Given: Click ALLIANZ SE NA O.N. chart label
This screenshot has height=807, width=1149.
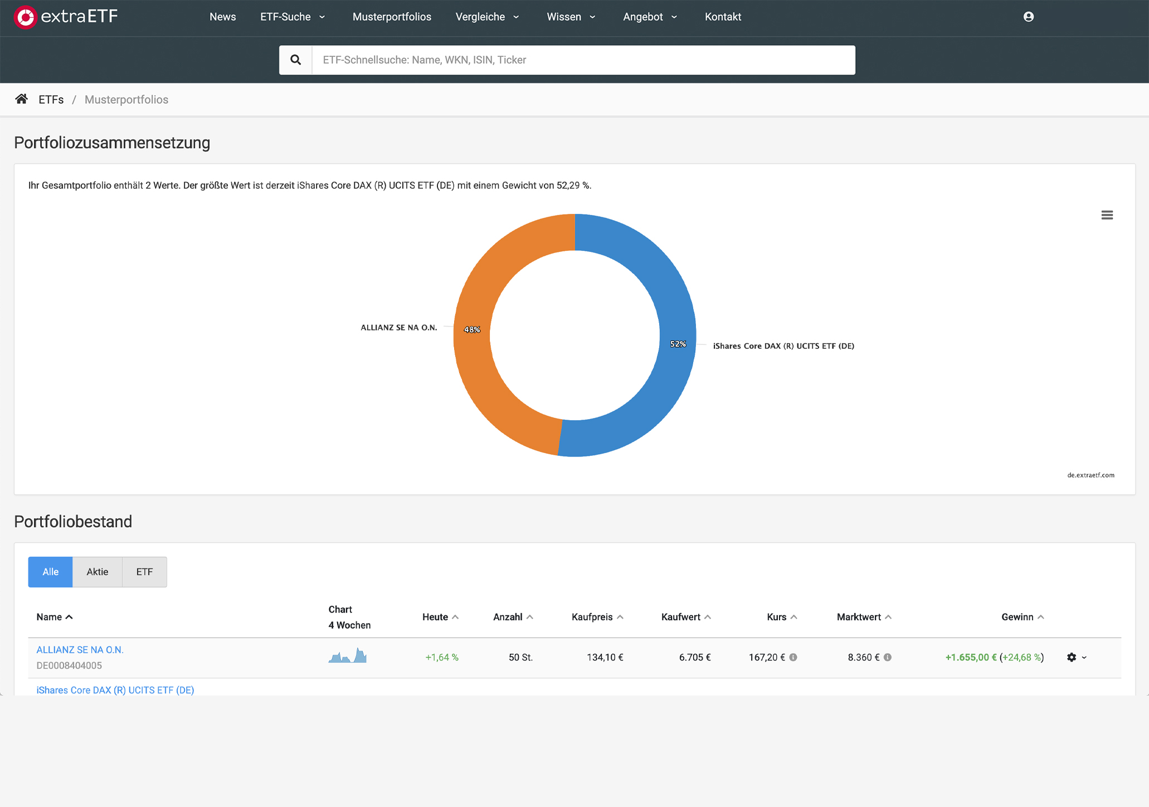Looking at the screenshot, I should click(x=399, y=328).
